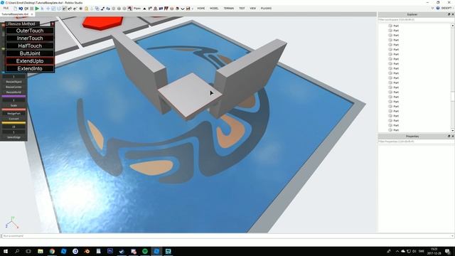Screen dimensions: 455x256
Task: Open the Windows action center notification icon
Action: (448, 251)
